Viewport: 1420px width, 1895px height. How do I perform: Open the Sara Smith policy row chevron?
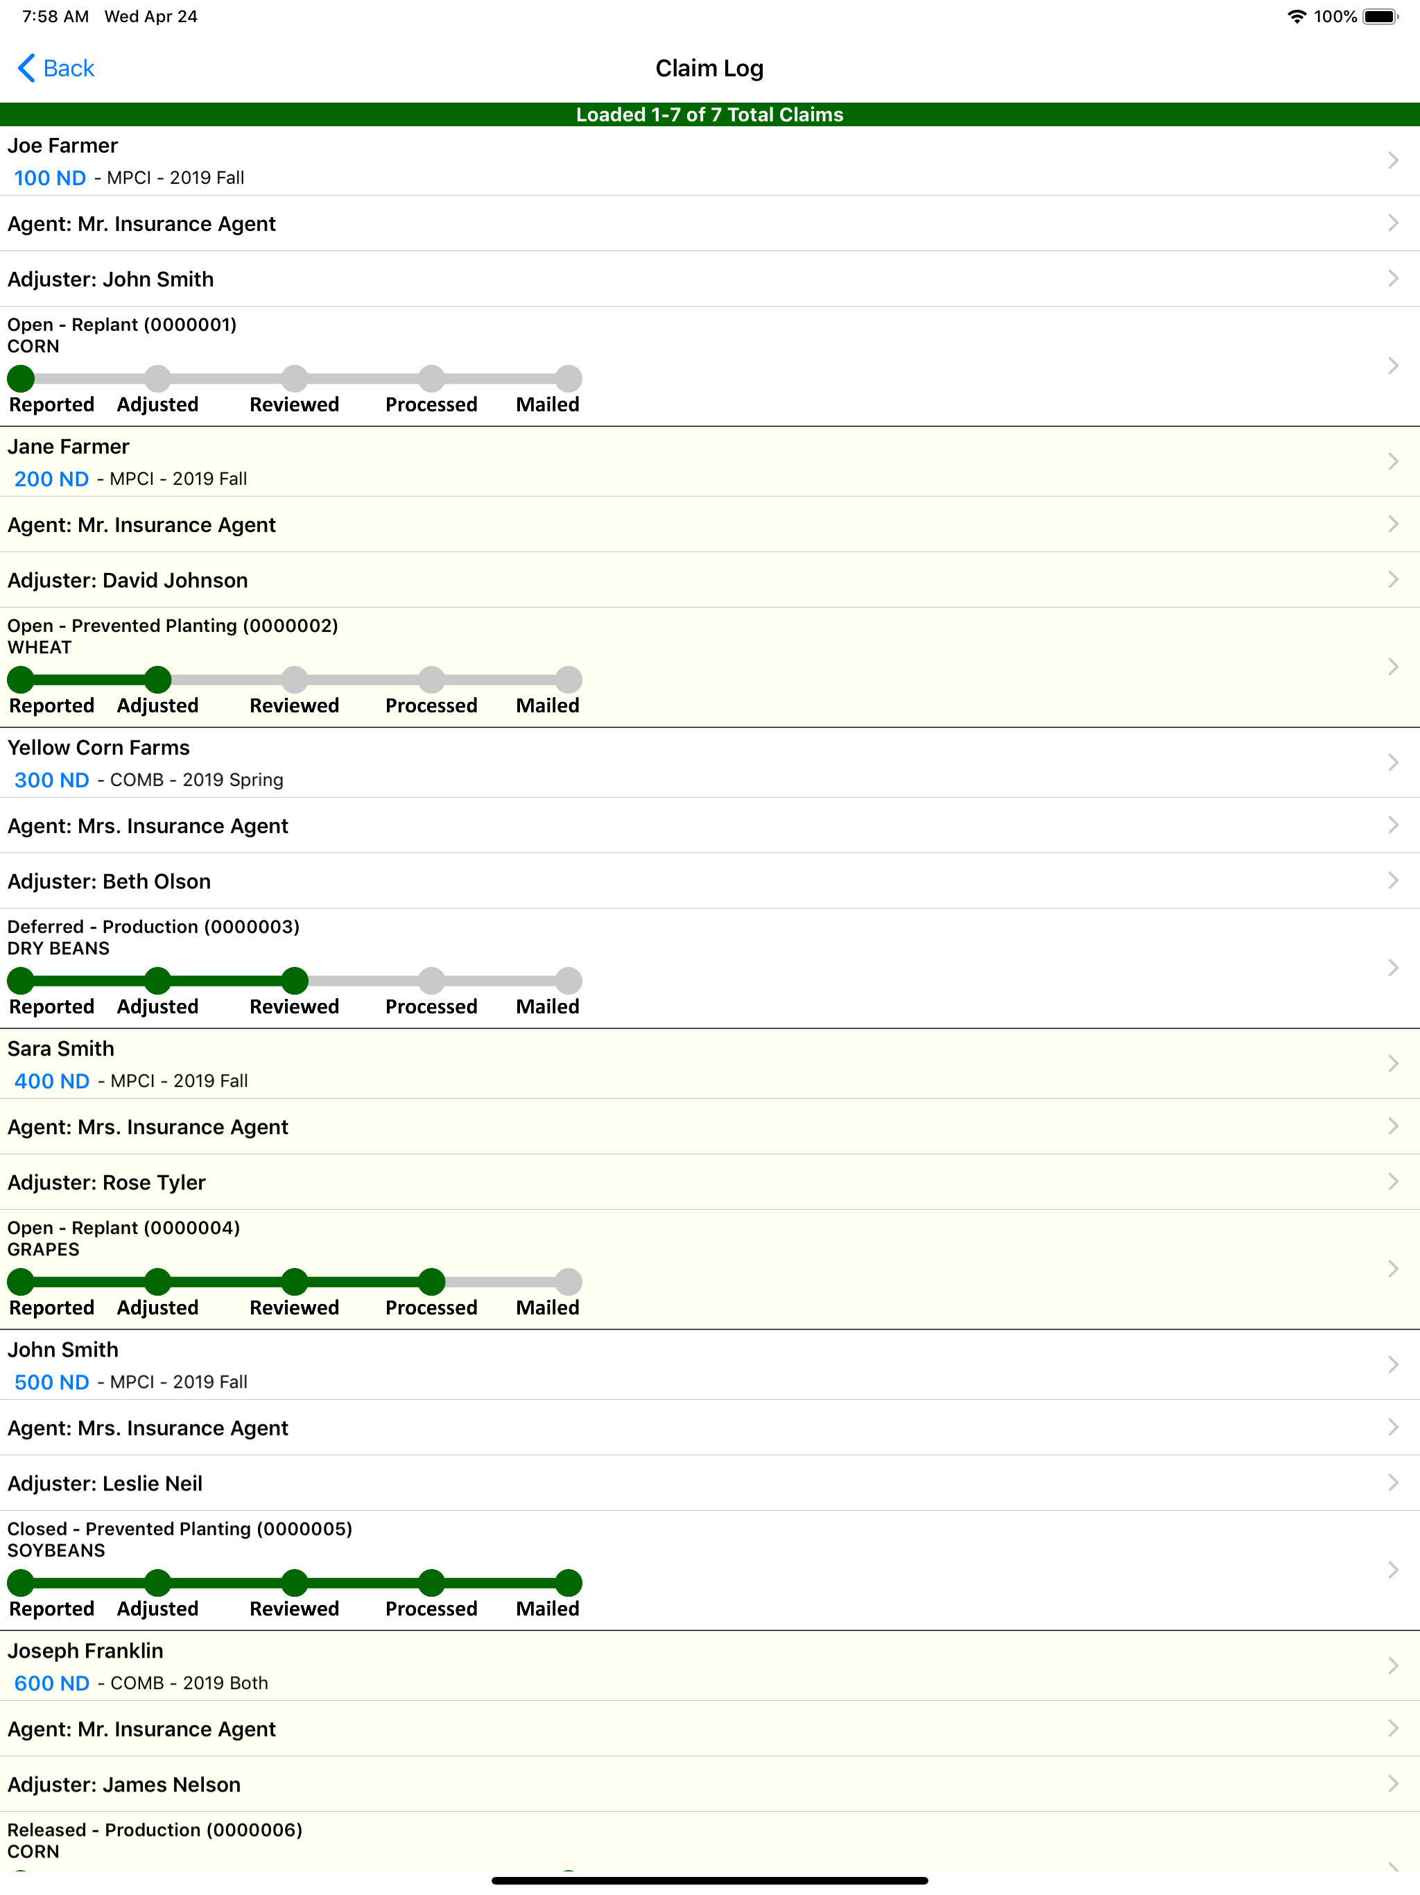click(1392, 1063)
